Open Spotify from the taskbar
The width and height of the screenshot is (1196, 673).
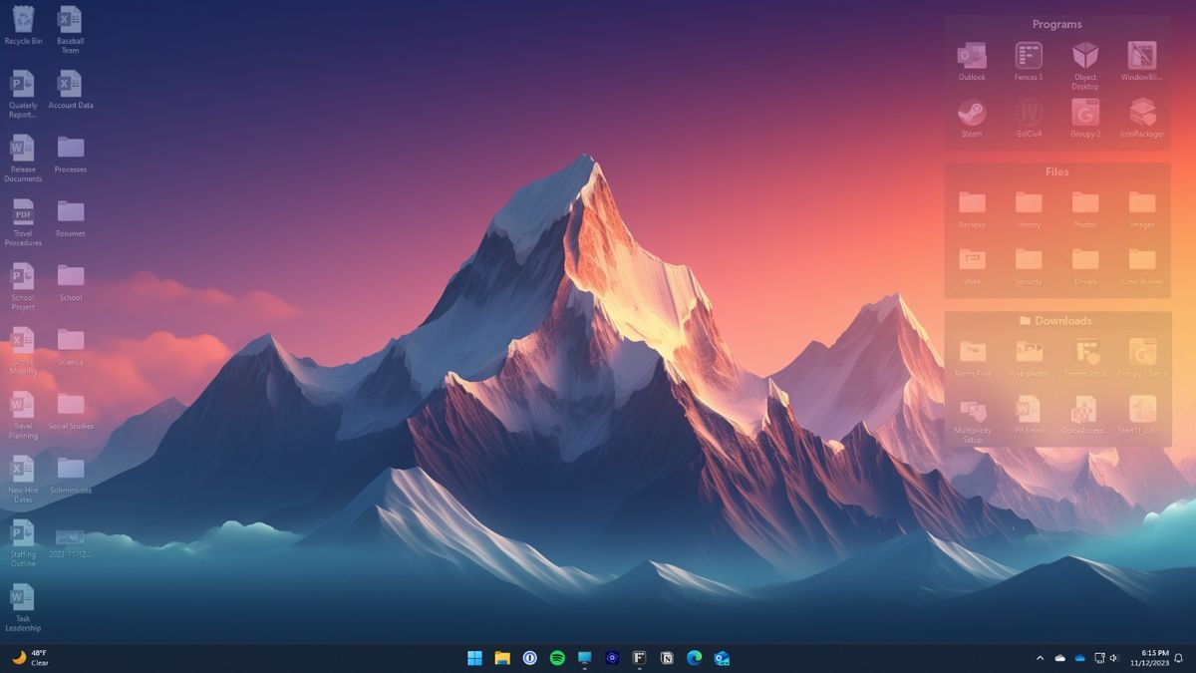[x=557, y=657]
